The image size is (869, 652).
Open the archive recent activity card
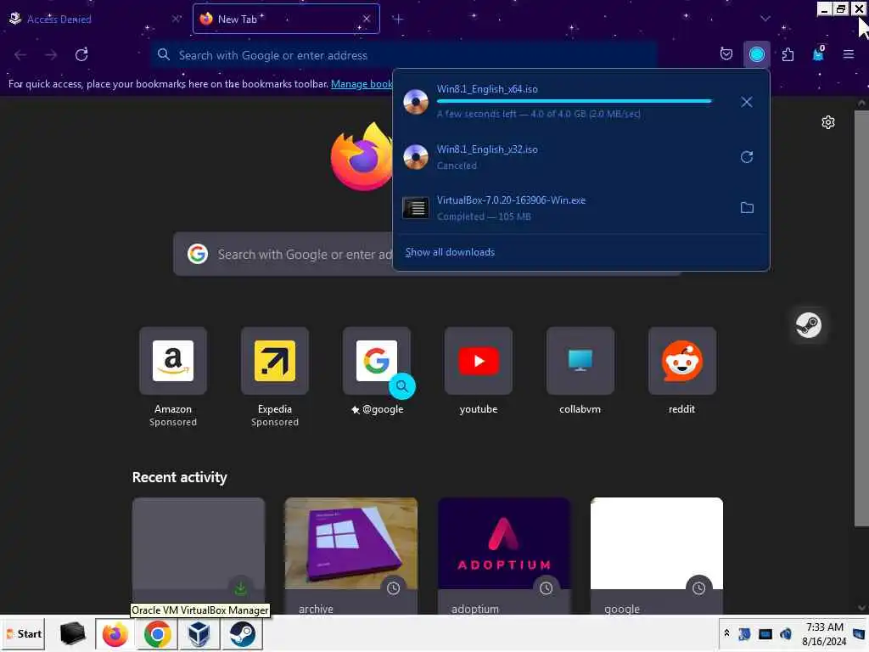pos(350,555)
